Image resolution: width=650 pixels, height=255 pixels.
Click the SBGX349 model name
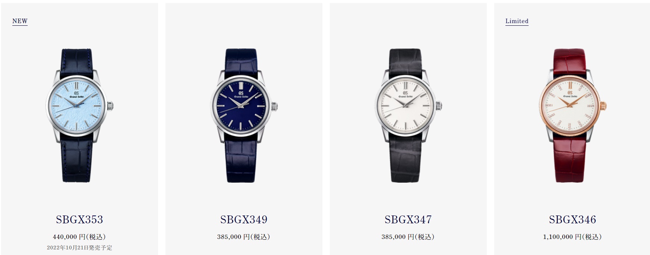[x=244, y=220]
